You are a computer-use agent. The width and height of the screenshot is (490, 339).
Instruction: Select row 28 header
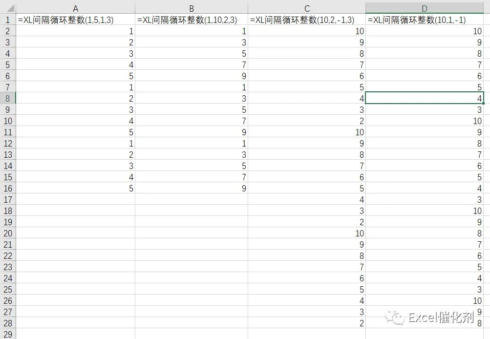(x=8, y=323)
